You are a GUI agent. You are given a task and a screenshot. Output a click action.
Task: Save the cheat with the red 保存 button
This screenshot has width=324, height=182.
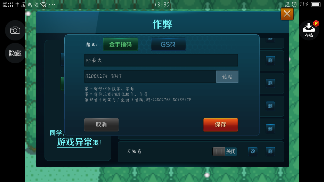(x=220, y=125)
